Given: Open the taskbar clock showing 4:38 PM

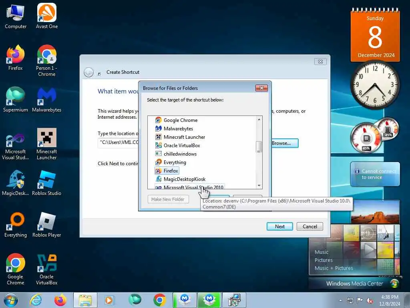Looking at the screenshot, I should [x=390, y=300].
